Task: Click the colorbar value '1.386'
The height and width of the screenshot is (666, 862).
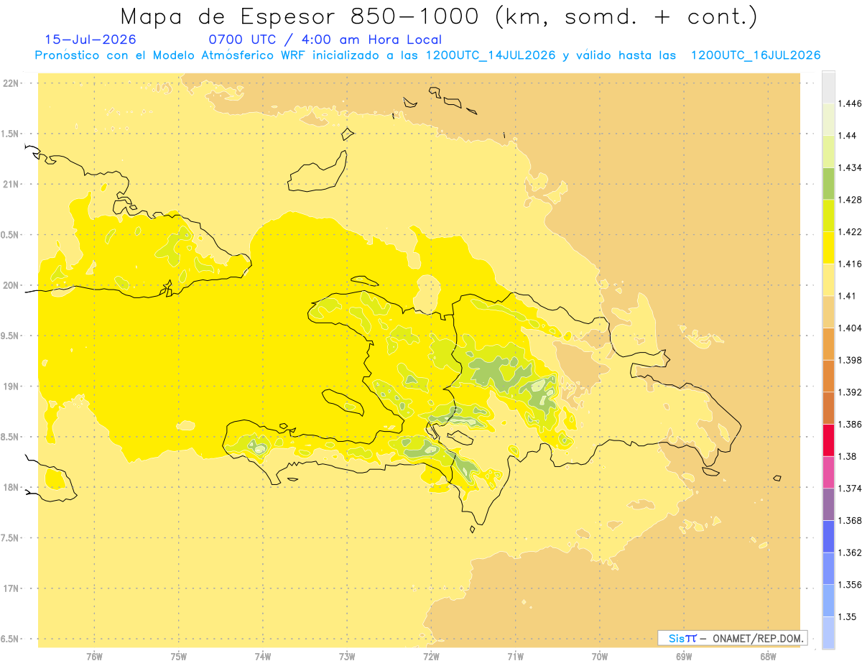Action: coord(849,425)
